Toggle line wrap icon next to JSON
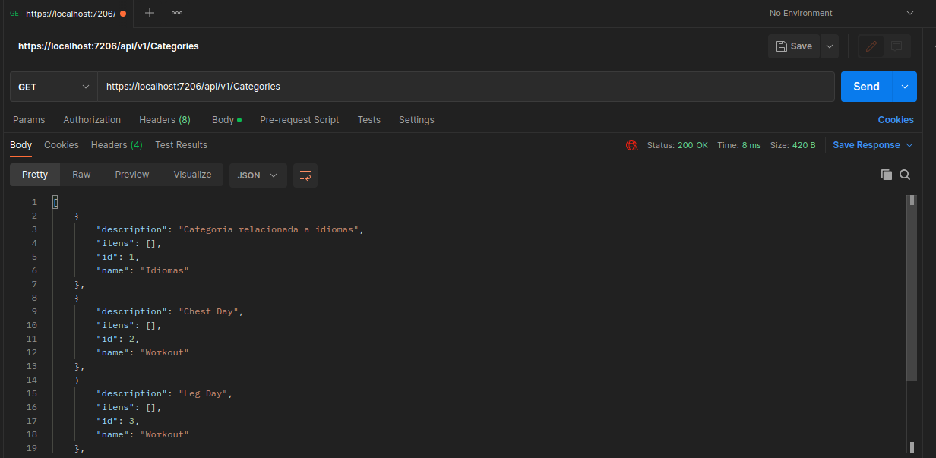936x458 pixels. point(305,175)
